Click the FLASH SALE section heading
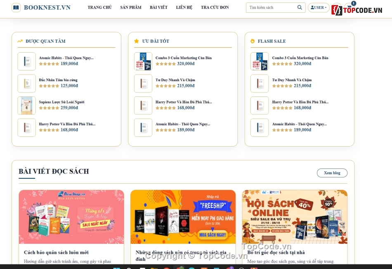The height and width of the screenshot is (269, 392). (x=272, y=41)
